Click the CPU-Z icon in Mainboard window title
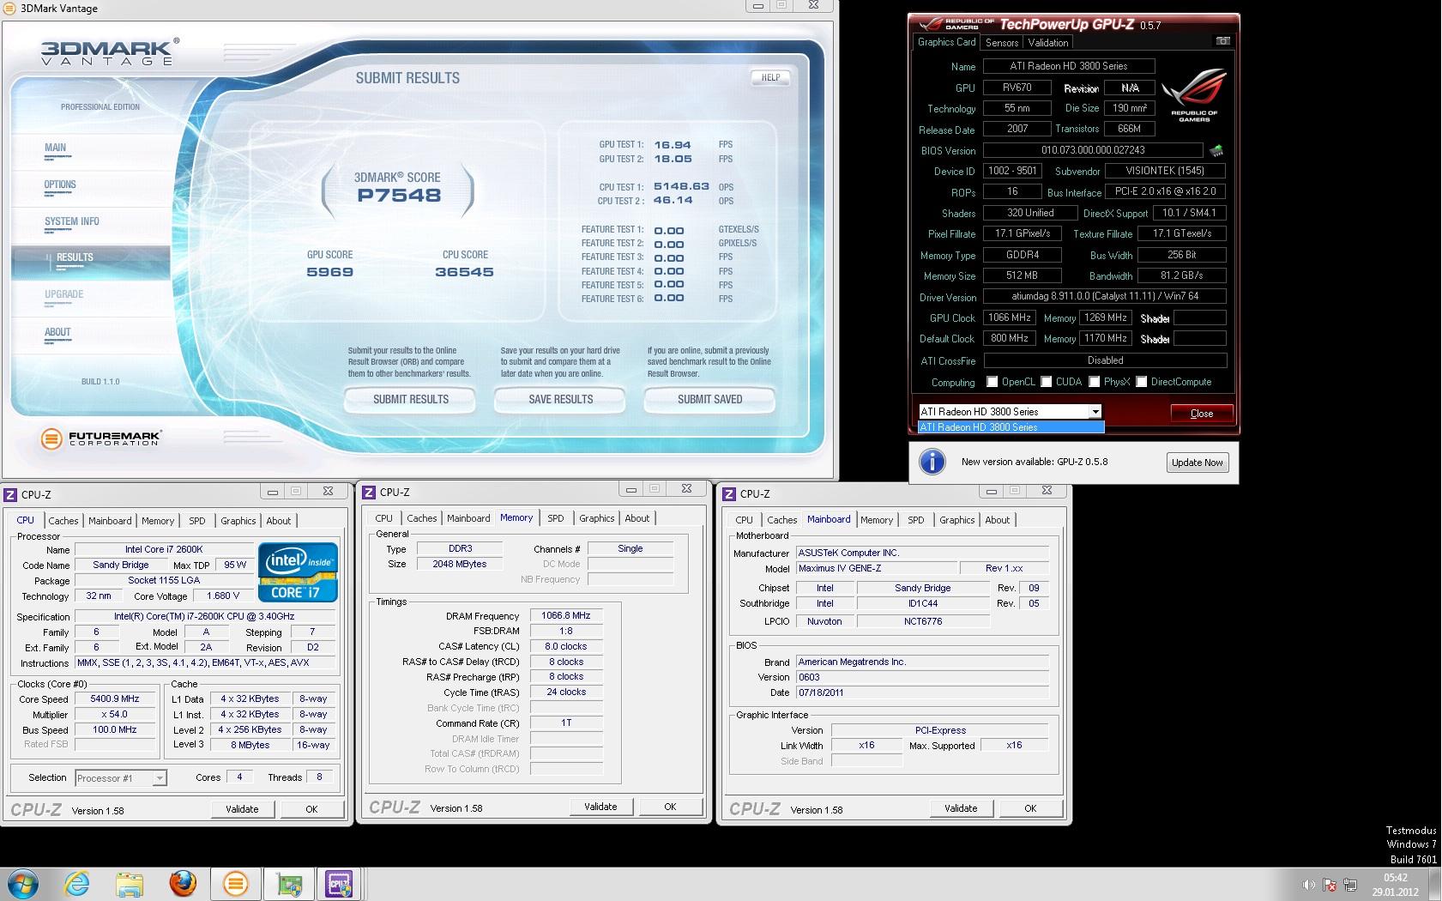Screen dimensions: 1442x901 tap(729, 494)
